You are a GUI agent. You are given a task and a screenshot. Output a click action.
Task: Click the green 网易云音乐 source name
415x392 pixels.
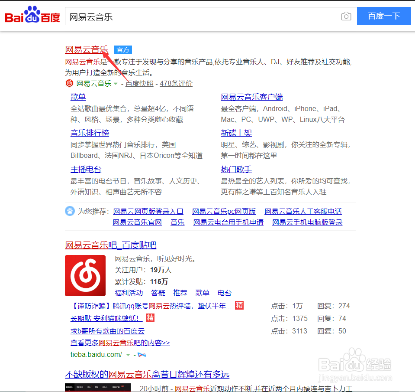click(x=94, y=84)
